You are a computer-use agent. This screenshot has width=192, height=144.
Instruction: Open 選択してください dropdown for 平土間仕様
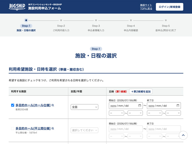pyautogui.click(x=84, y=130)
